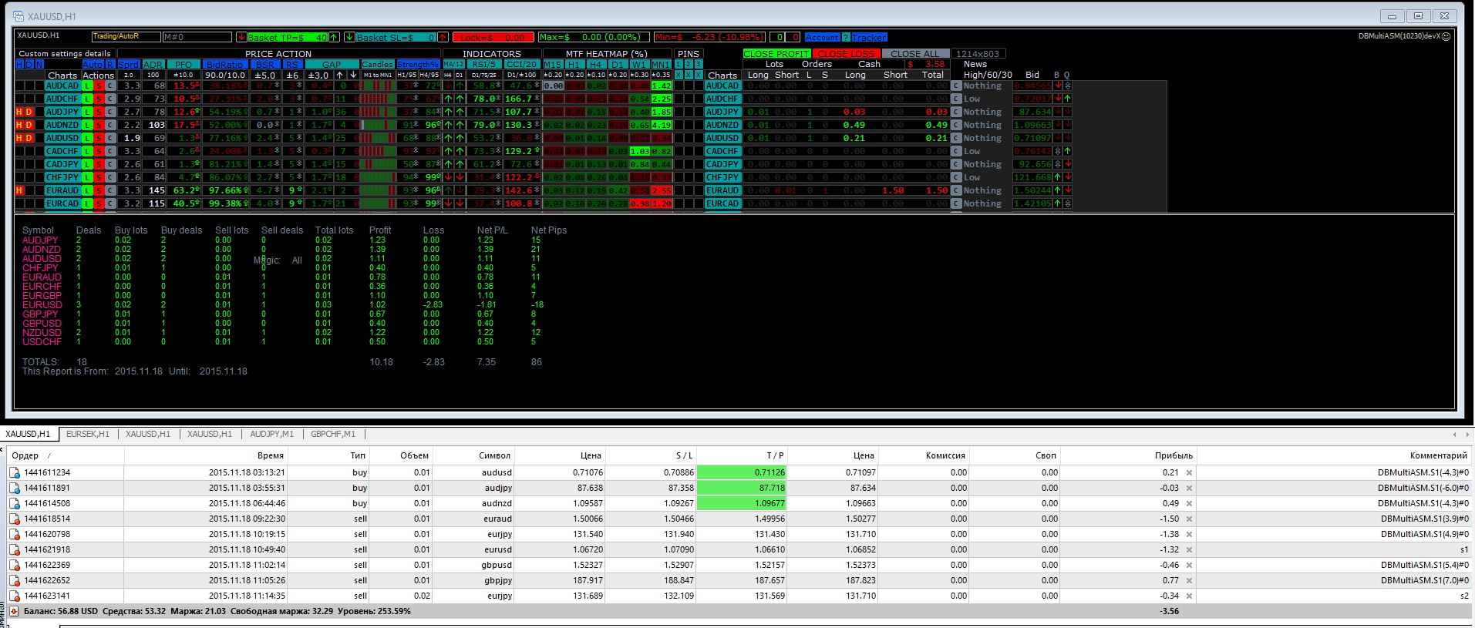Click the balance row arrow icon
Viewport: 1475px width, 628px height.
[x=14, y=611]
